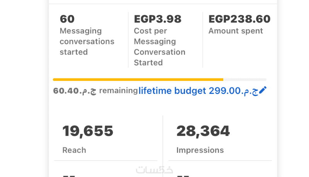Viewport: 309px width, 177px height.
Task: Click the yellow filled budget progress bar
Action: click(x=138, y=80)
